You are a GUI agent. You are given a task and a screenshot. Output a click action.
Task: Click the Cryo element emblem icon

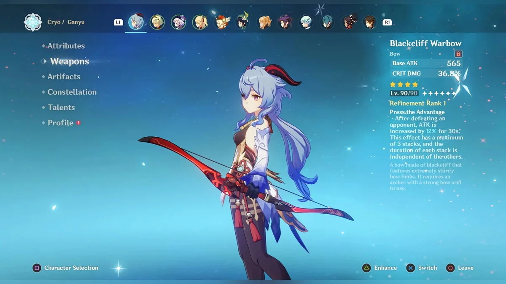click(x=33, y=22)
